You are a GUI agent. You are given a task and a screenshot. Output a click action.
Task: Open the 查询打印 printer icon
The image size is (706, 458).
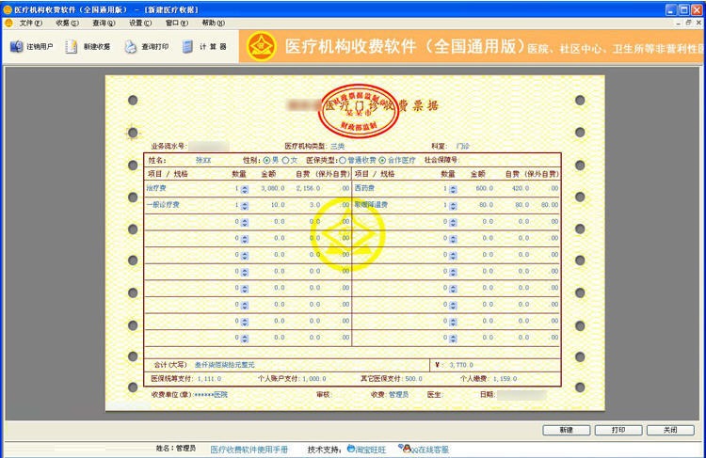[130, 46]
